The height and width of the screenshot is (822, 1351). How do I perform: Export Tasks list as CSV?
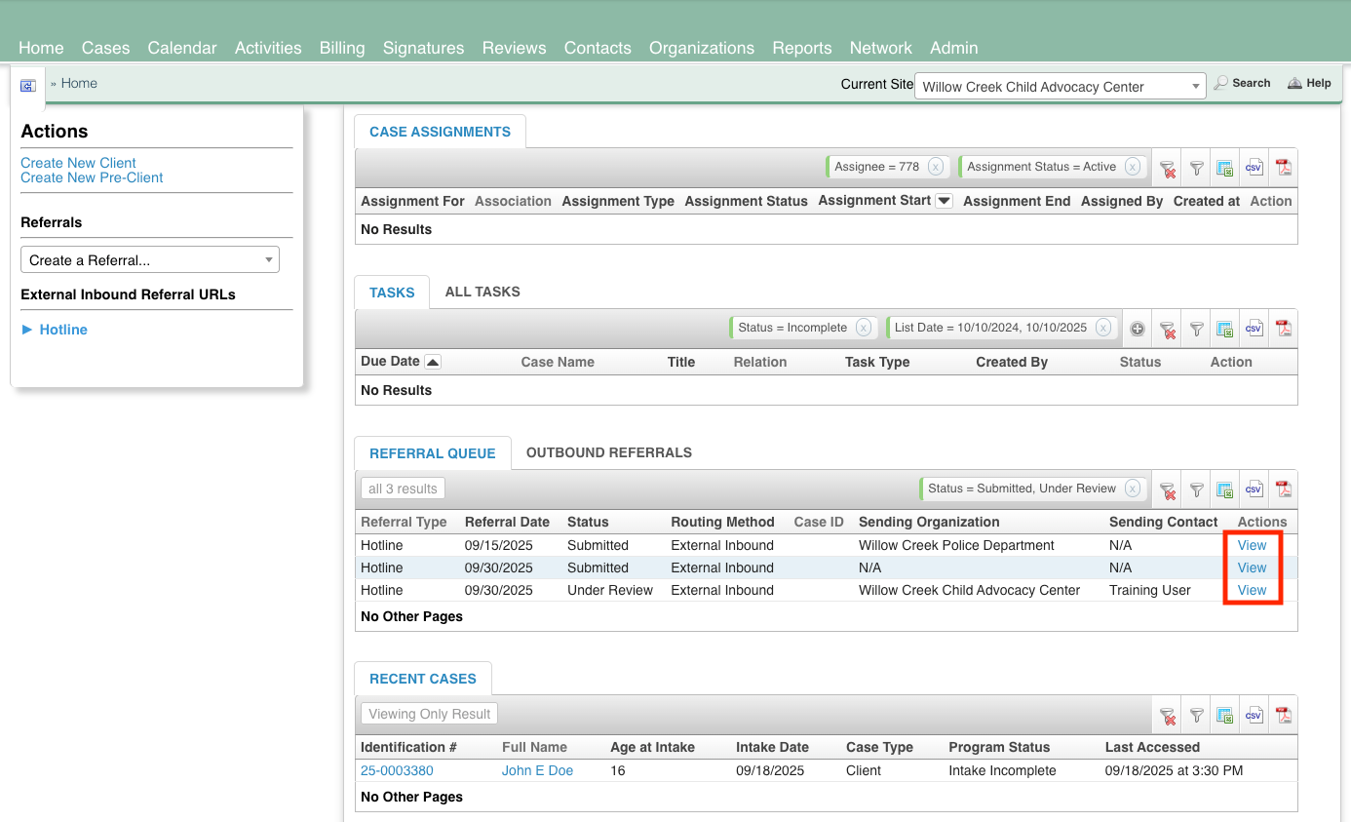pos(1254,329)
